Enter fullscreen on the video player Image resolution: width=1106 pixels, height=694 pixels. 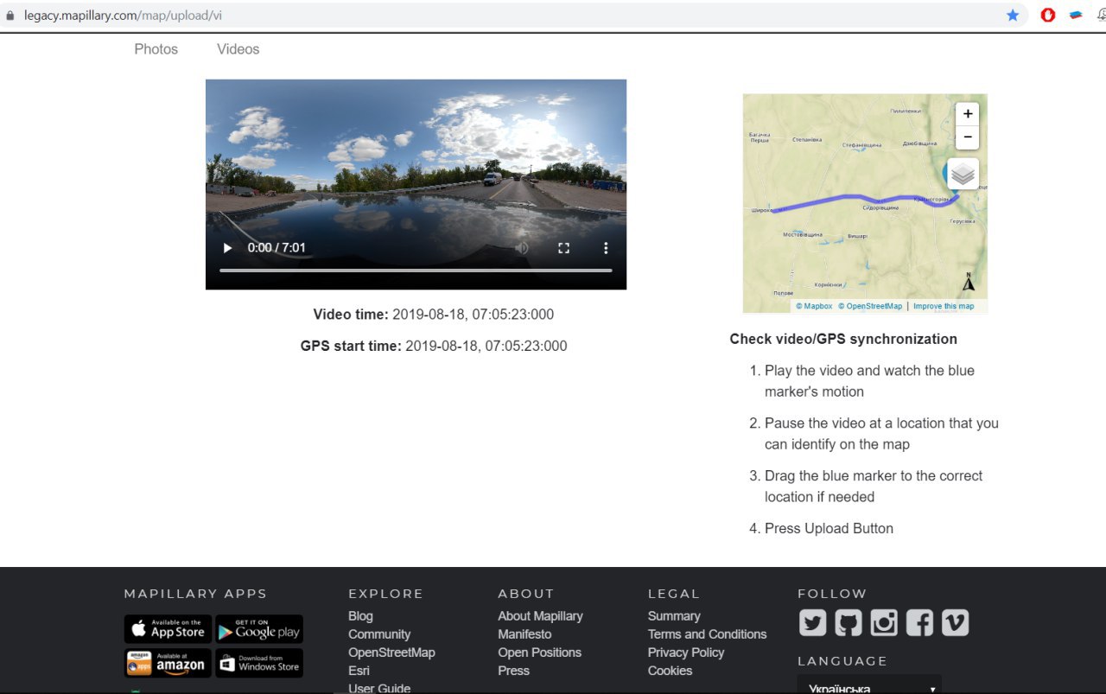pos(564,248)
